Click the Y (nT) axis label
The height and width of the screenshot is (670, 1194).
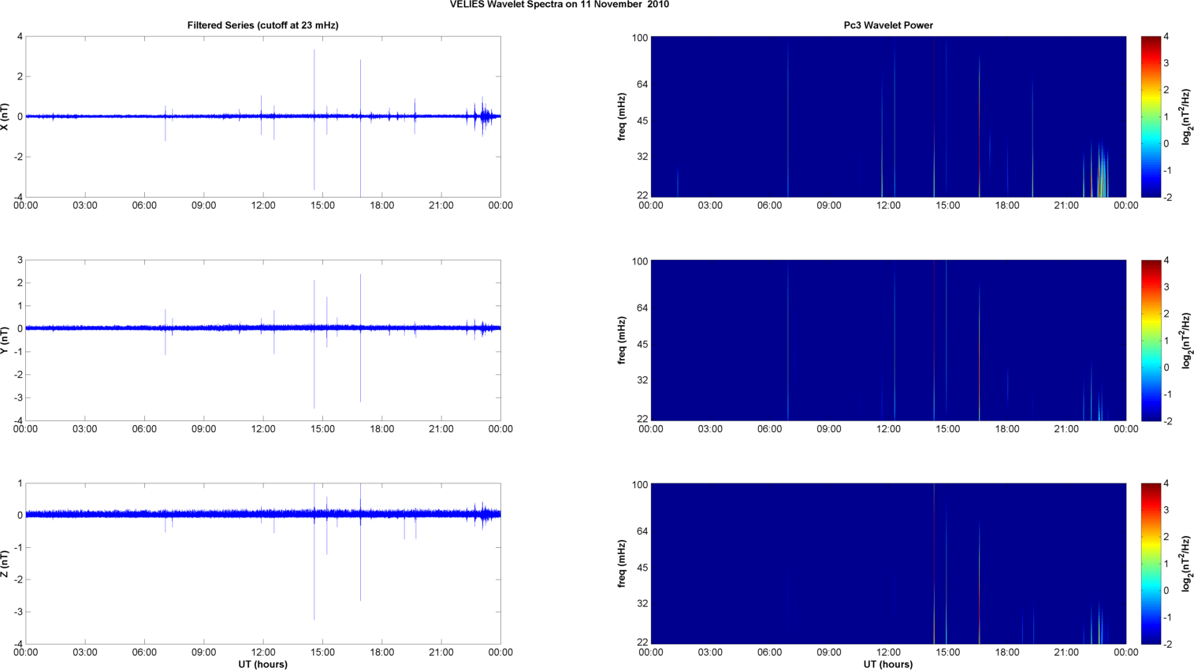pyautogui.click(x=6, y=340)
